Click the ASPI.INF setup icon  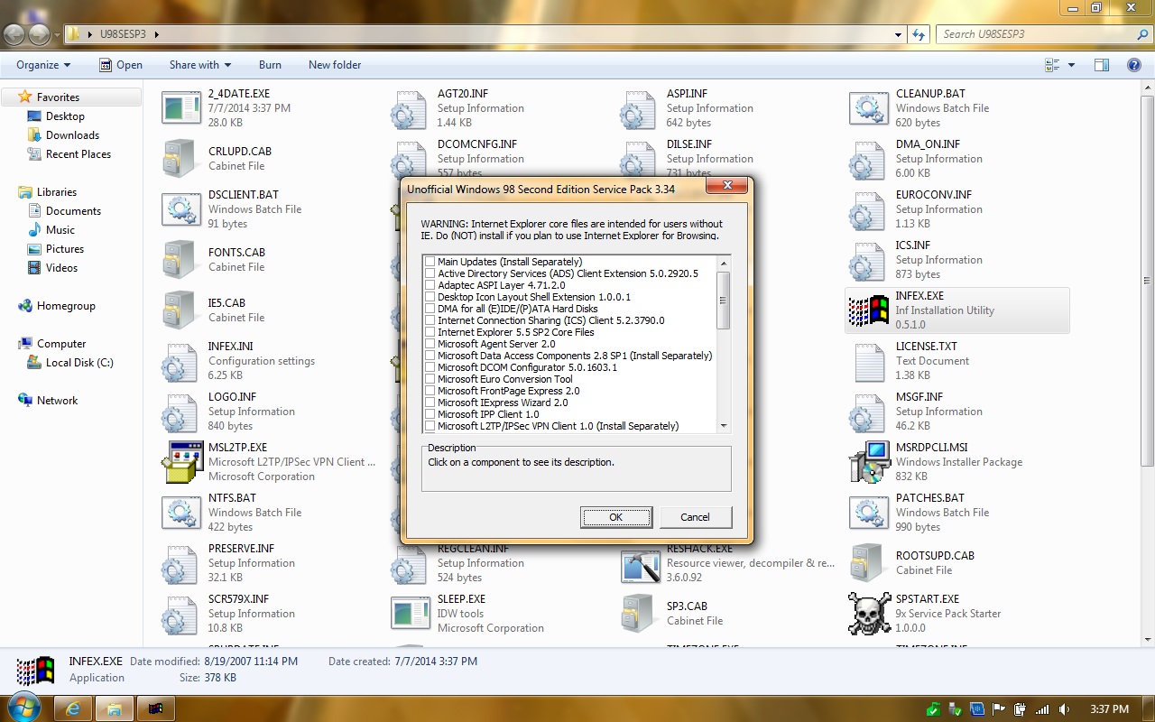coord(640,108)
